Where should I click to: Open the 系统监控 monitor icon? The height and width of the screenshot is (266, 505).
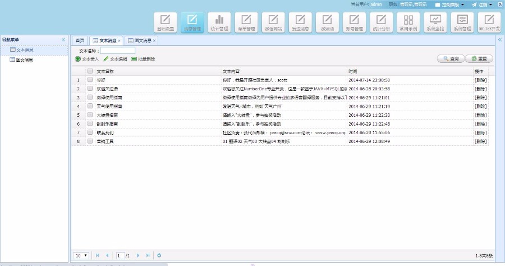click(435, 22)
